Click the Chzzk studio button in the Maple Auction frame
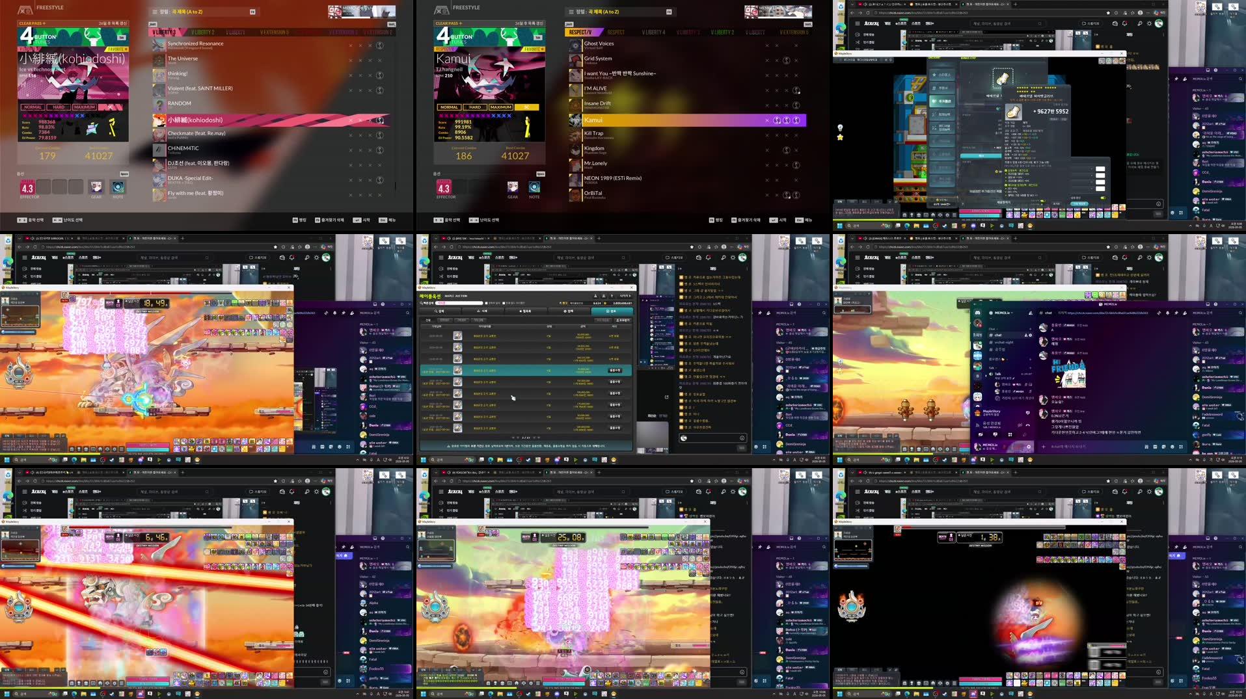Image resolution: width=1246 pixels, height=699 pixels. coord(675,257)
